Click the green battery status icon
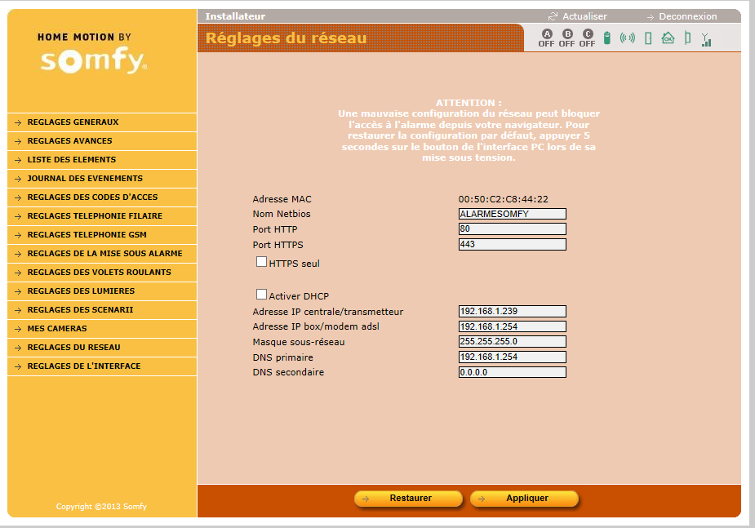Image resolution: width=755 pixels, height=528 pixels. click(607, 38)
